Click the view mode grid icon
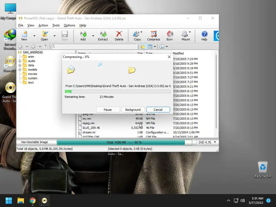This screenshot has width=276, height=207. click(x=150, y=47)
